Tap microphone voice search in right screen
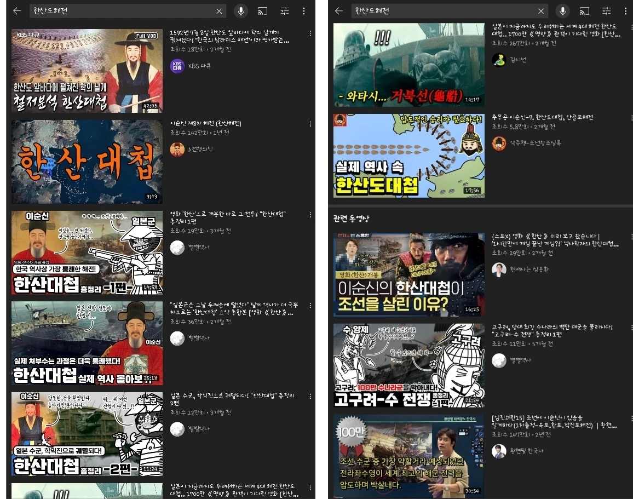This screenshot has width=633, height=499. point(563,11)
